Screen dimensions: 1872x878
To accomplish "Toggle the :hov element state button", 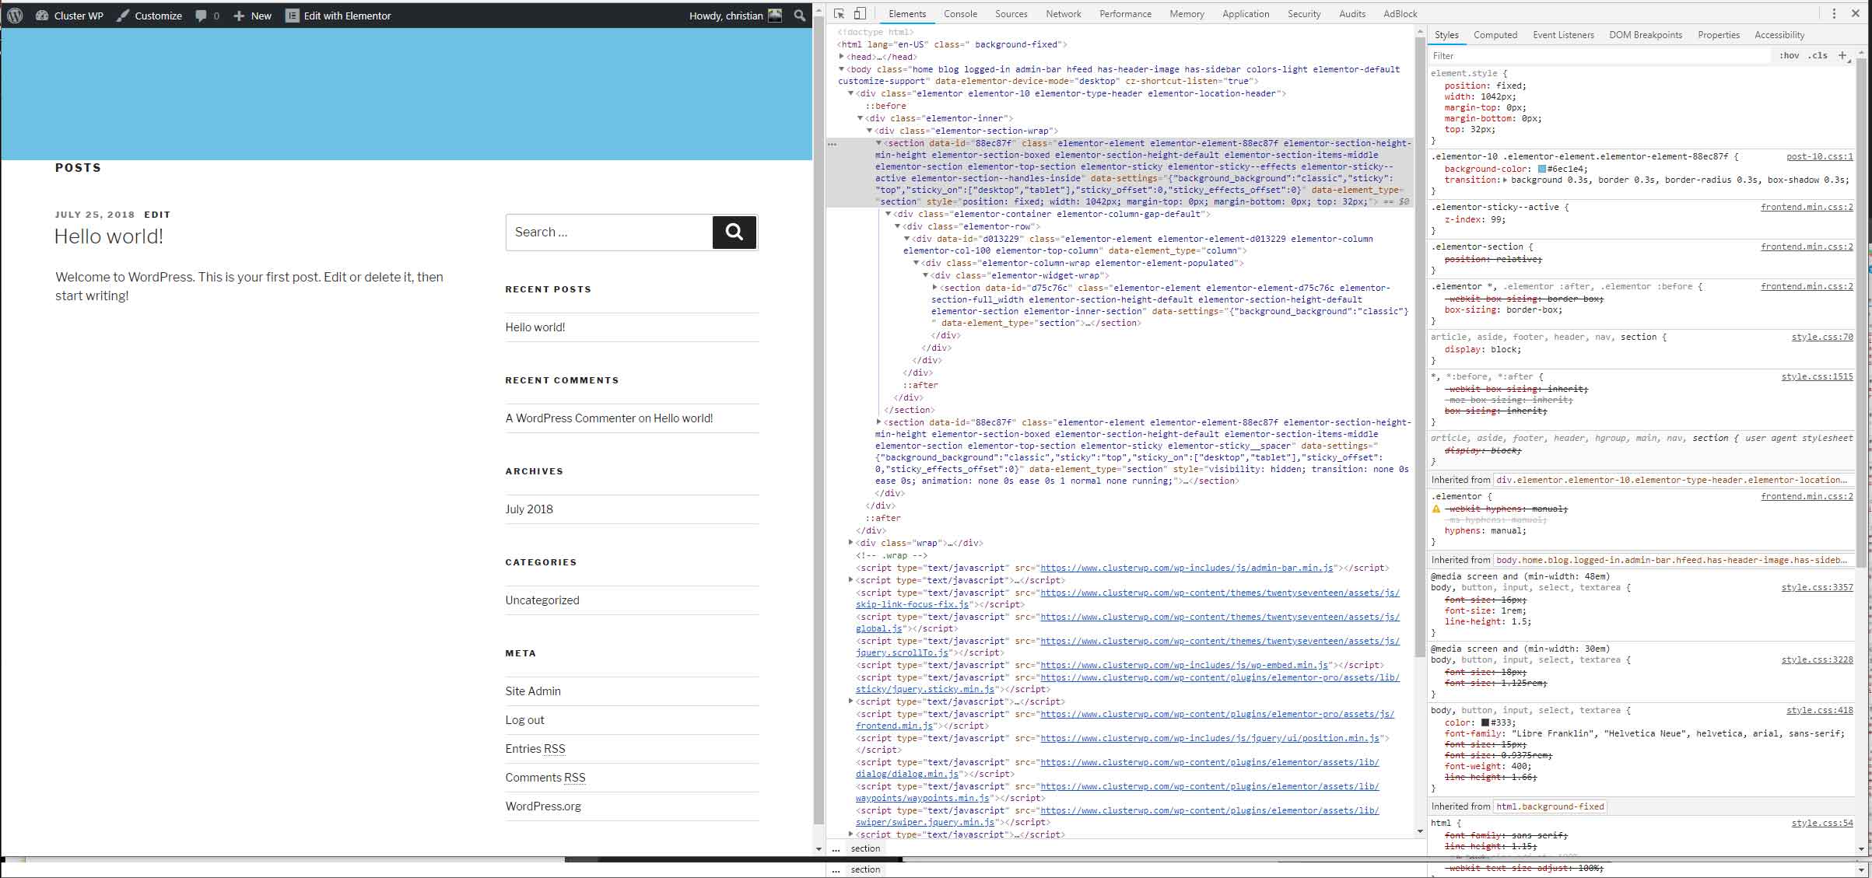I will click(1790, 56).
